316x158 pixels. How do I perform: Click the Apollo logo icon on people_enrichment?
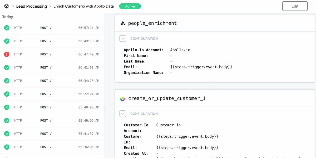(123, 23)
